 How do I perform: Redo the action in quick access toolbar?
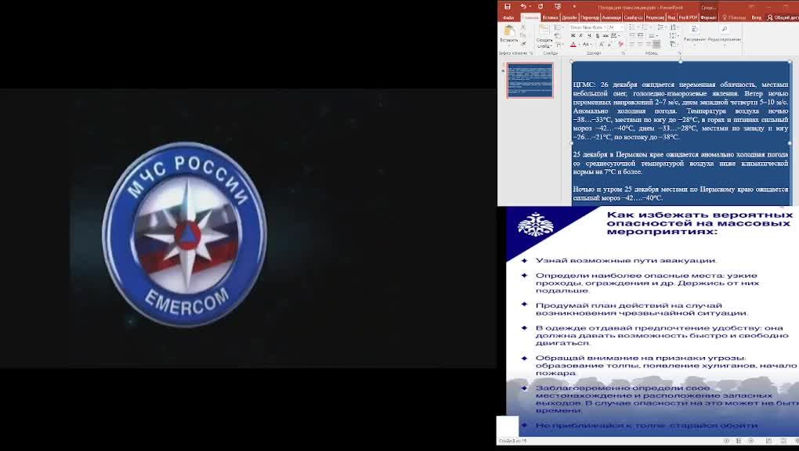(540, 6)
